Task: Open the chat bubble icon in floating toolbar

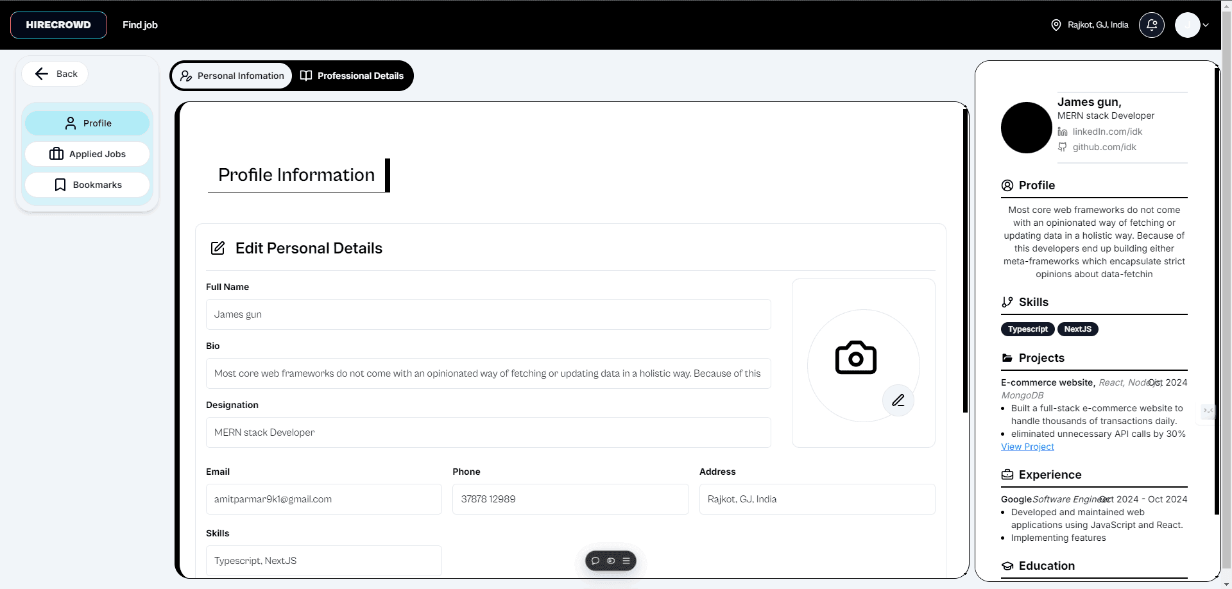Action: click(595, 561)
